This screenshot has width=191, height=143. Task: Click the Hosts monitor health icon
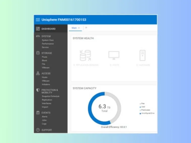click(114, 55)
